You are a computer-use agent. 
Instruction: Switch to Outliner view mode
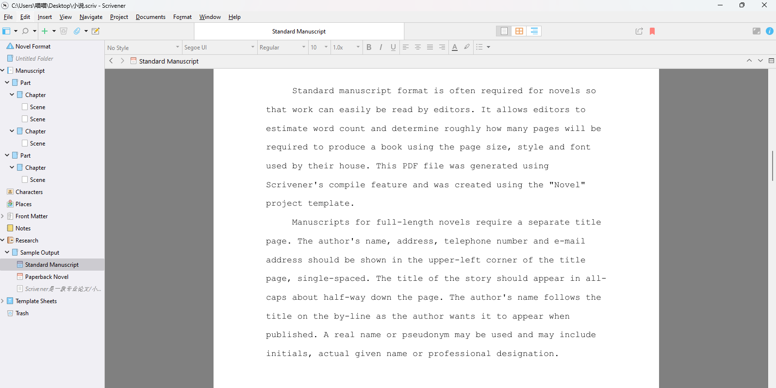click(x=534, y=31)
